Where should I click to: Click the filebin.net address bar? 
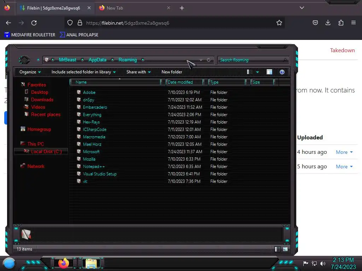[x=175, y=23]
